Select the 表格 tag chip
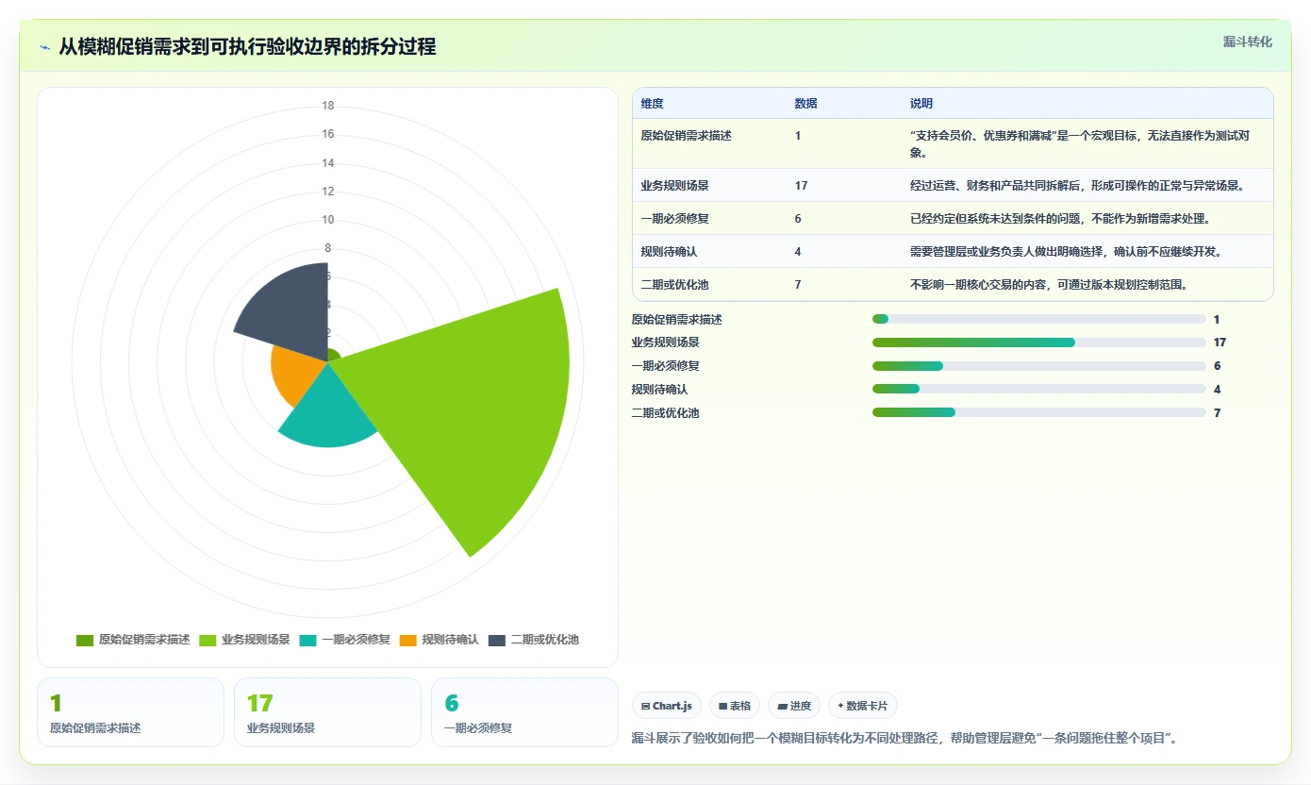This screenshot has width=1311, height=785. (735, 706)
